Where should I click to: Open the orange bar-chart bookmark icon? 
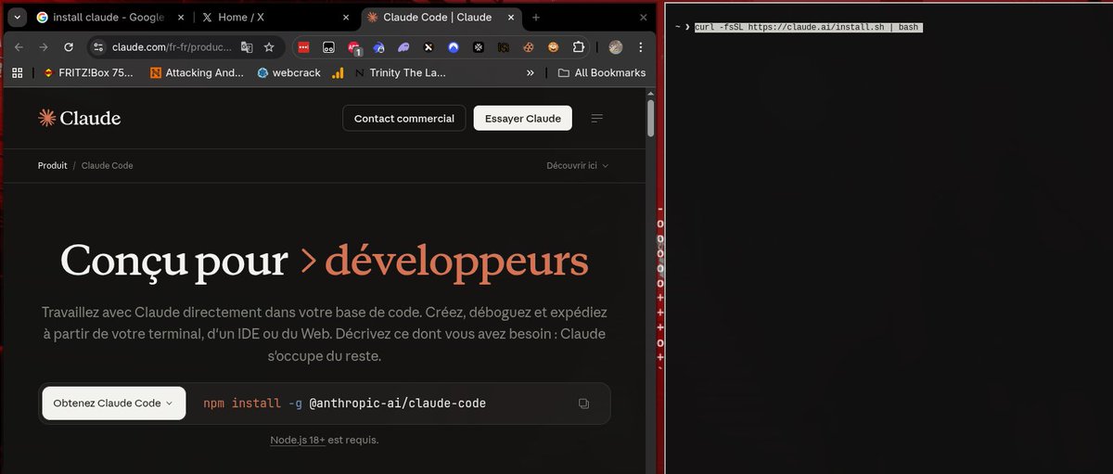click(339, 72)
